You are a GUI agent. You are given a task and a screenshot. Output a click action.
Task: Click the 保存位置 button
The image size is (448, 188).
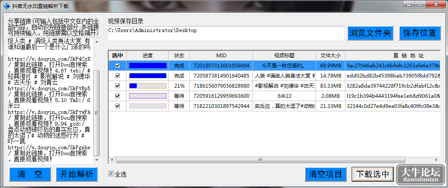420,33
